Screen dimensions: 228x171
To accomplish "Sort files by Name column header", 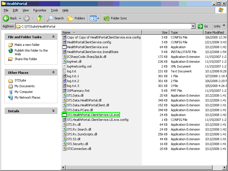I will [x=101, y=32].
